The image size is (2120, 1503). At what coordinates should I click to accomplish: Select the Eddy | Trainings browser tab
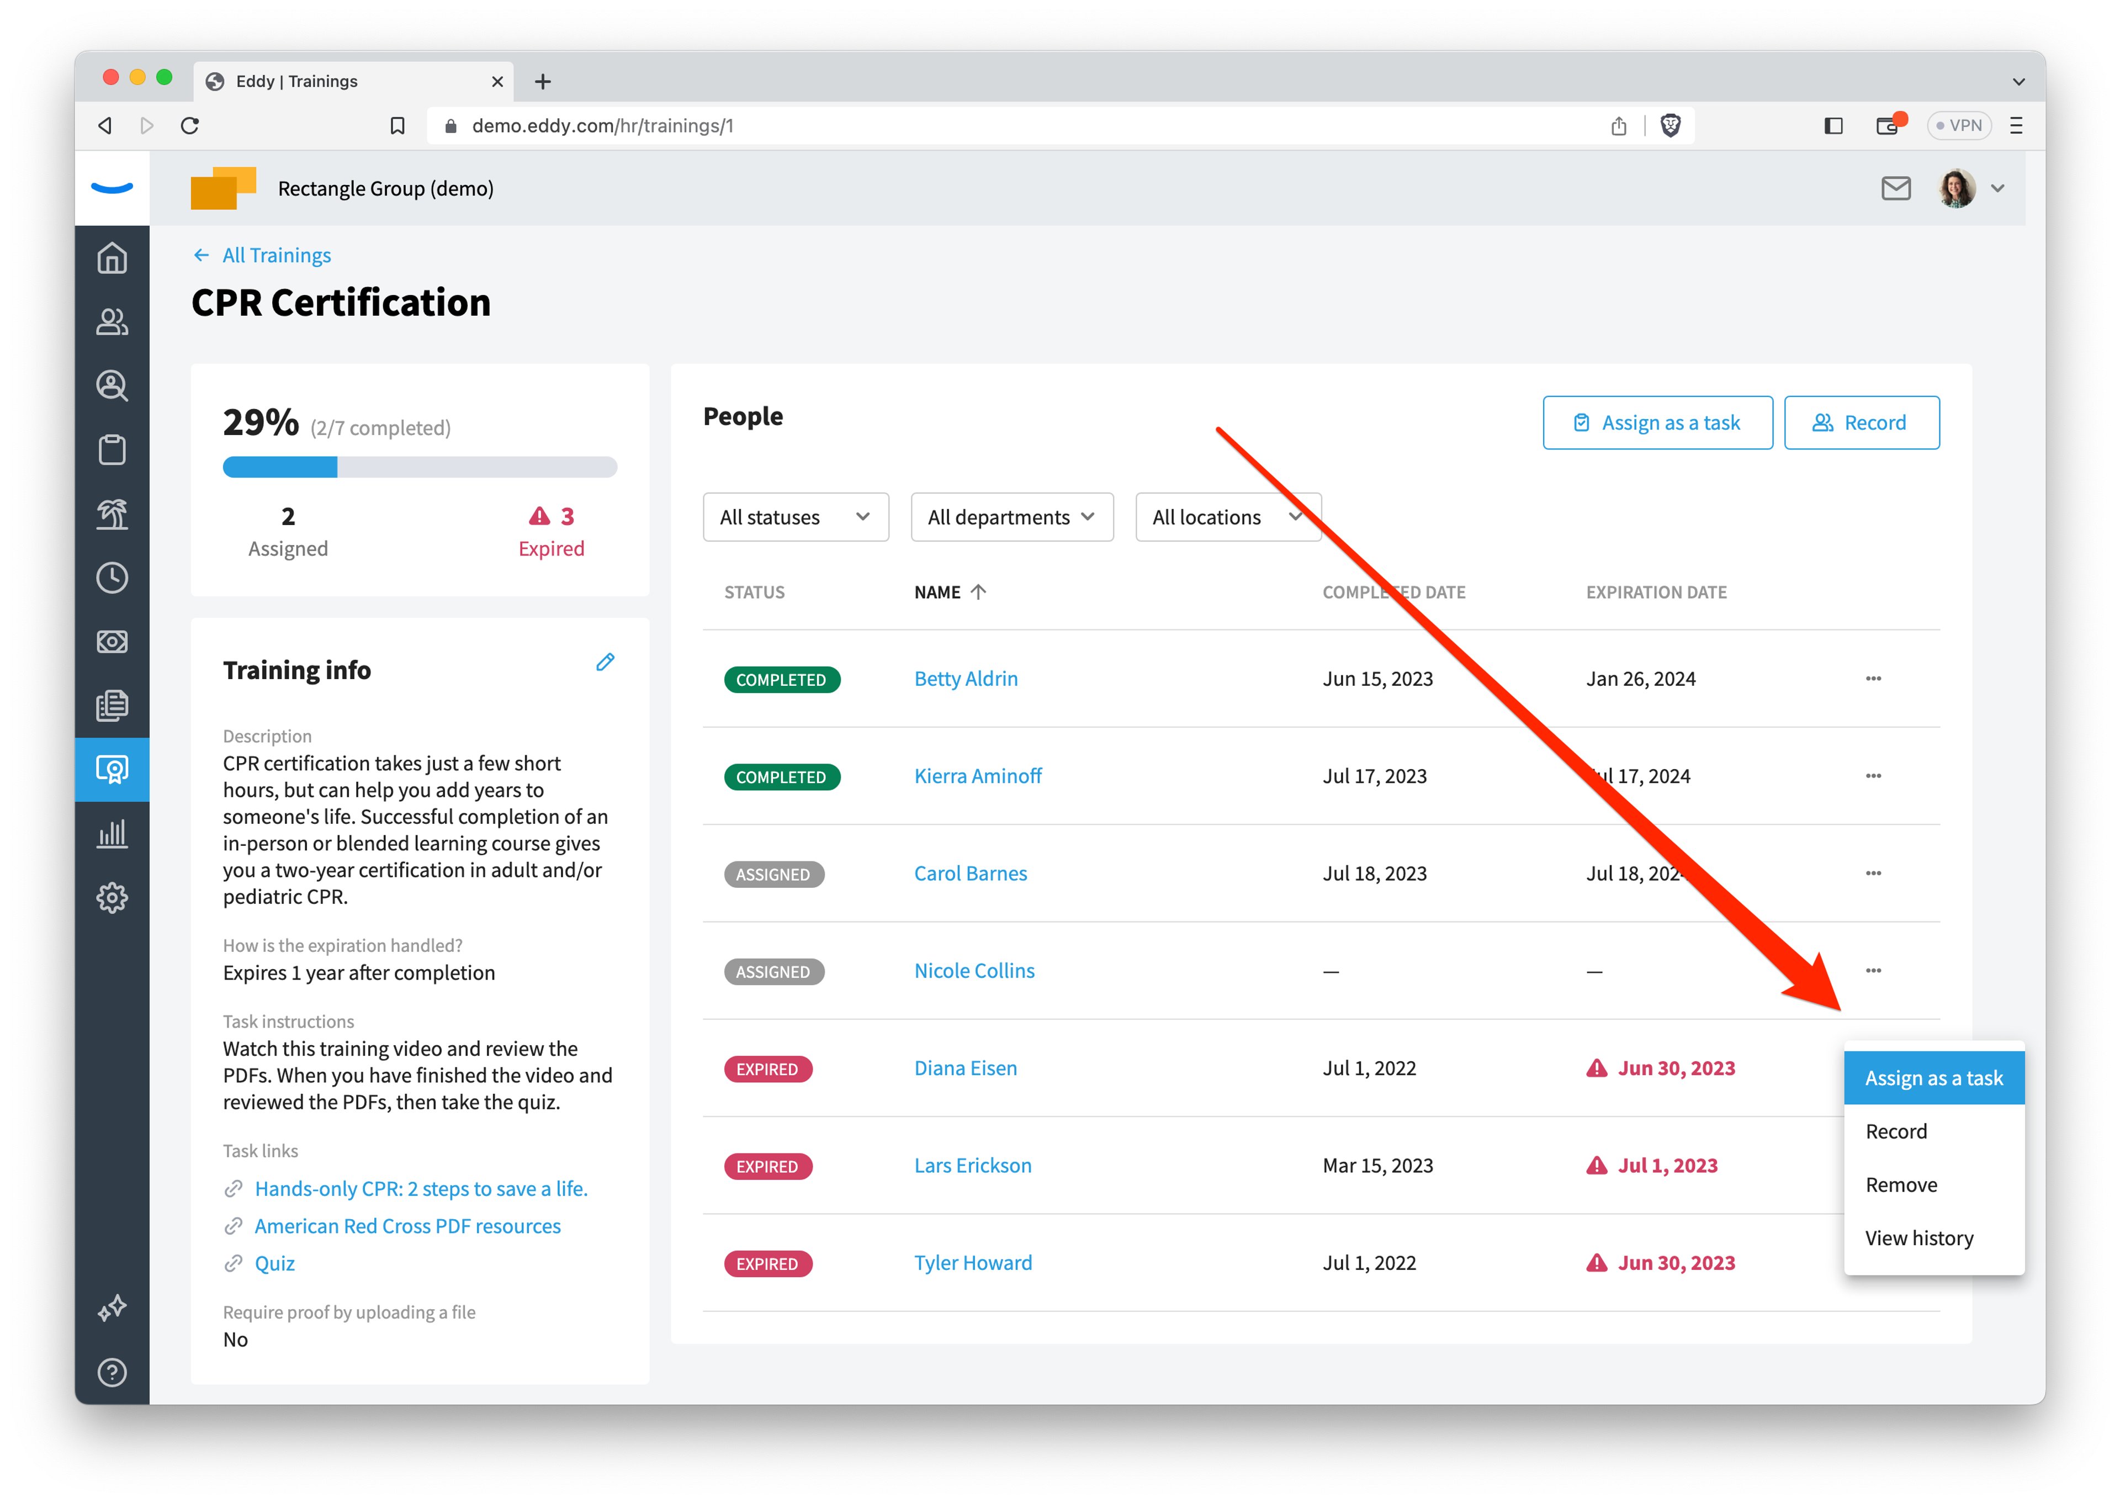point(353,81)
